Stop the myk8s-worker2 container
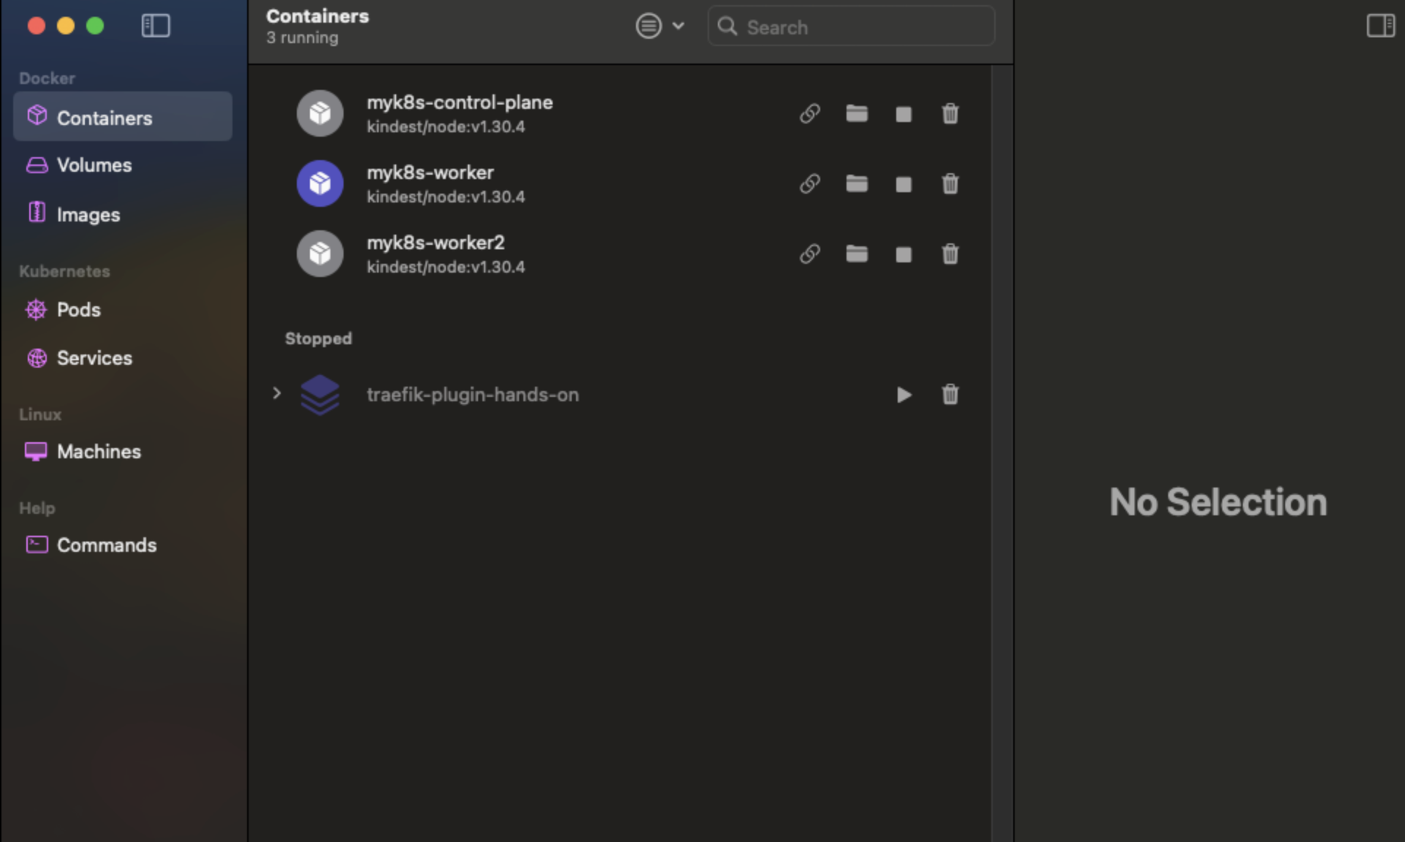The height and width of the screenshot is (842, 1405). (x=904, y=254)
